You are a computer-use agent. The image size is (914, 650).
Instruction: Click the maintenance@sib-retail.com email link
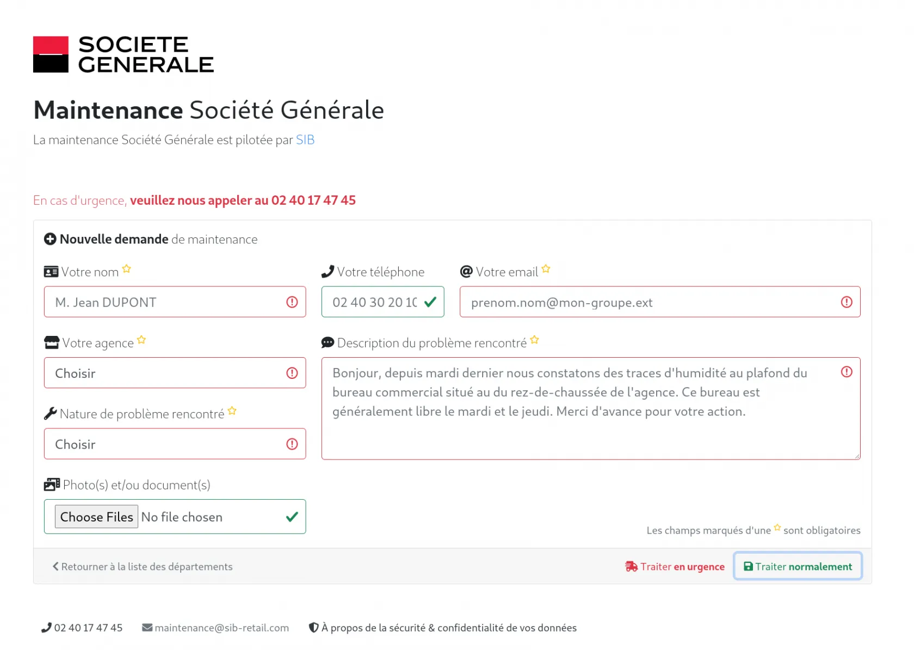pyautogui.click(x=221, y=628)
